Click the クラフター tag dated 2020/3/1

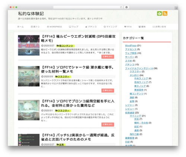pos(63,111)
